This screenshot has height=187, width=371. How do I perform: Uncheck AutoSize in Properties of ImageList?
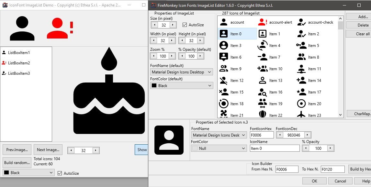click(185, 25)
